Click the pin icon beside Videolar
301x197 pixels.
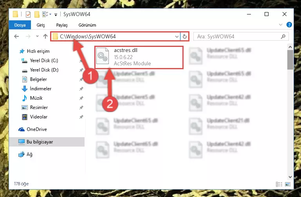[81, 117]
